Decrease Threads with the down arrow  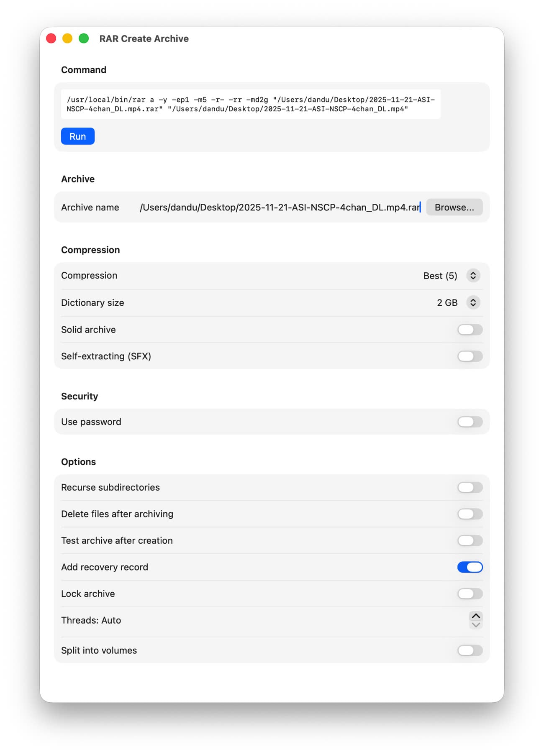point(476,625)
